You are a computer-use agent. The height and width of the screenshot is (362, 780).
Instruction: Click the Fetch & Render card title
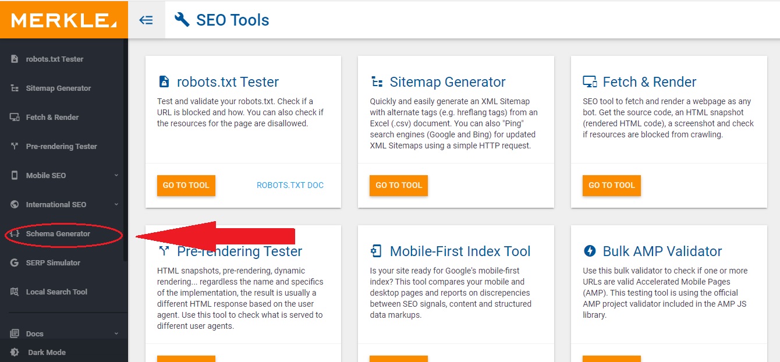click(650, 82)
